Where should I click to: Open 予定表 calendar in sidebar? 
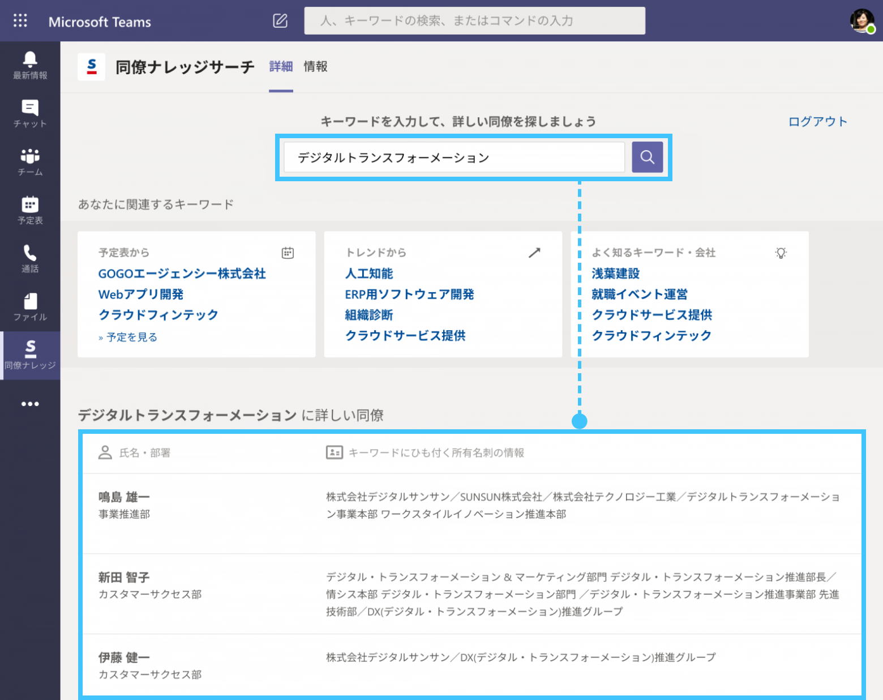[x=30, y=210]
